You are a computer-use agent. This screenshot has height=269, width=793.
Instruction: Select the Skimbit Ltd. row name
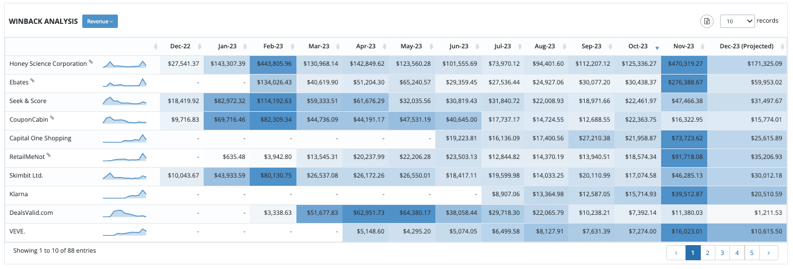click(x=26, y=175)
